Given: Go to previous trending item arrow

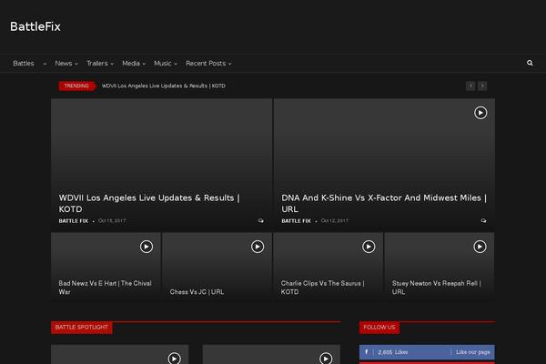Looking at the screenshot, I should click(x=470, y=86).
